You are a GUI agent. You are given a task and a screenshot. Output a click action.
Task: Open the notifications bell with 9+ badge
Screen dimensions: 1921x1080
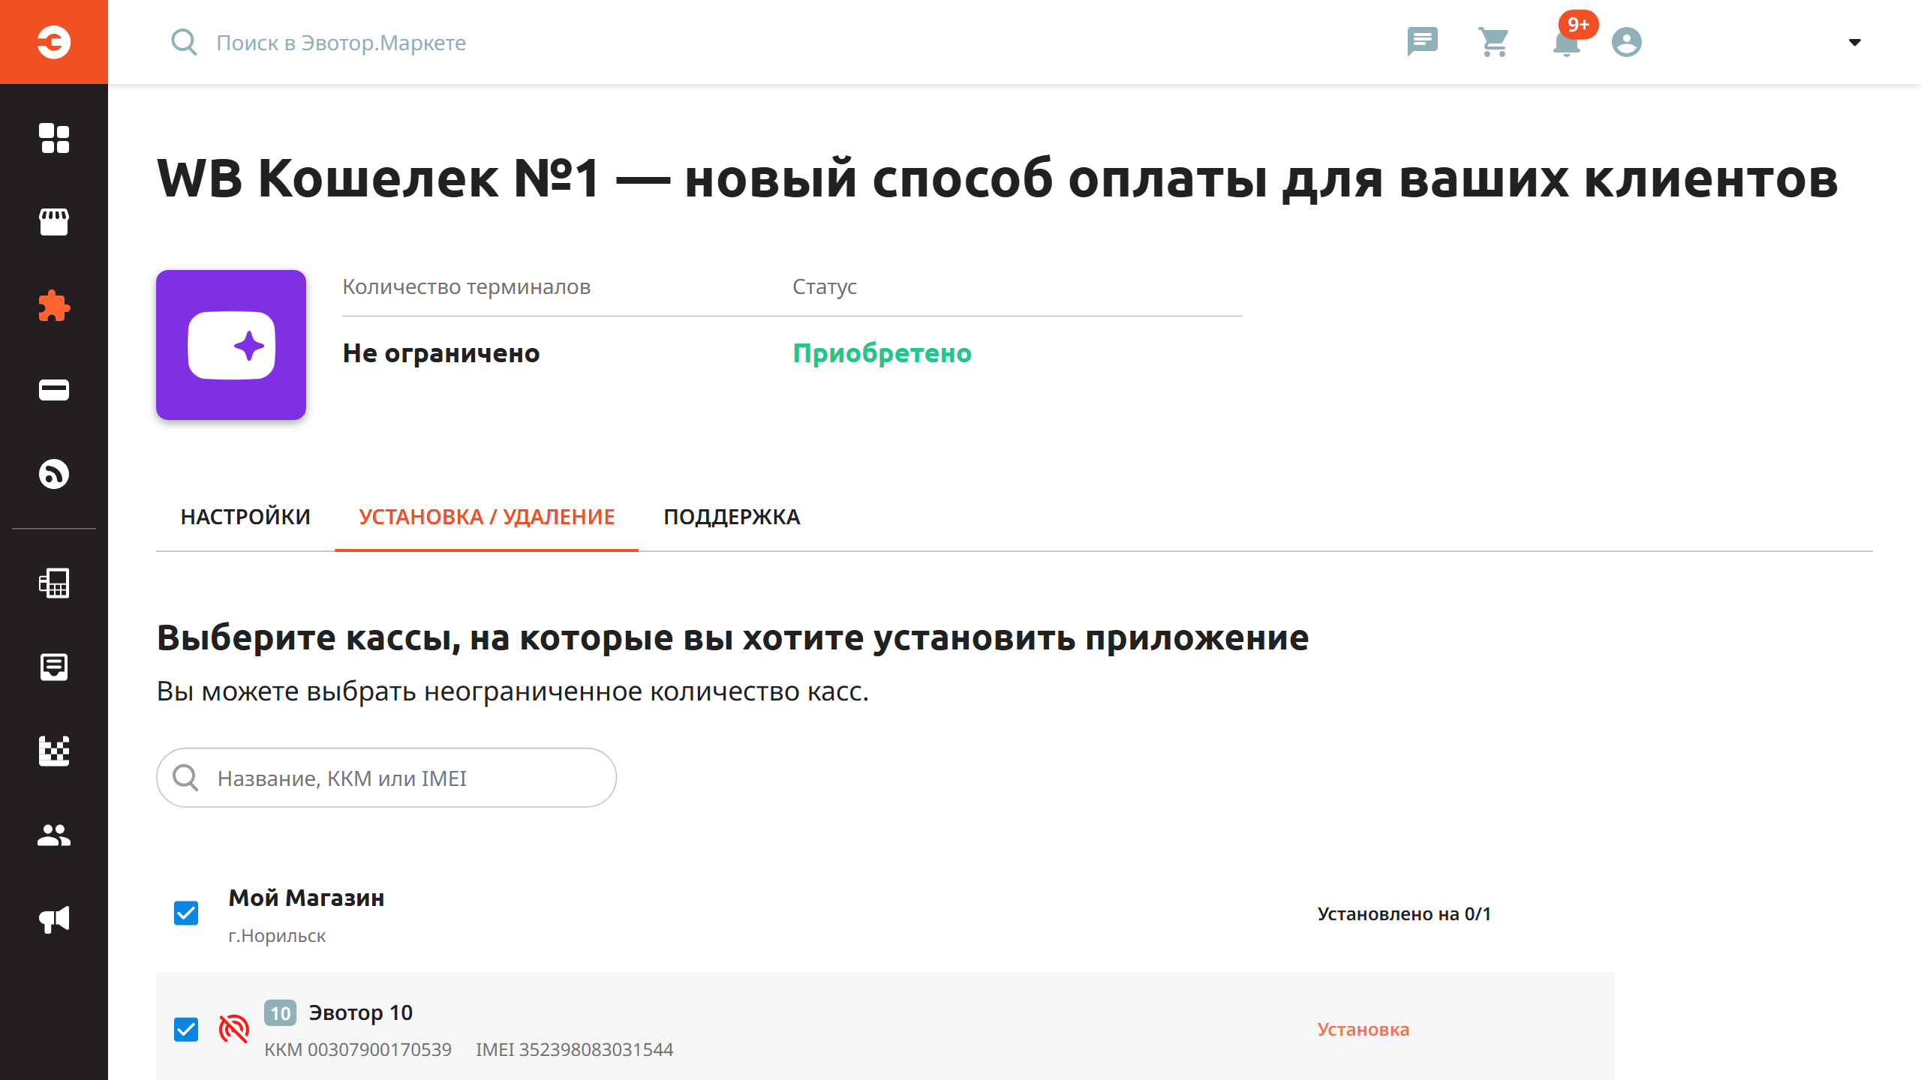click(1567, 42)
